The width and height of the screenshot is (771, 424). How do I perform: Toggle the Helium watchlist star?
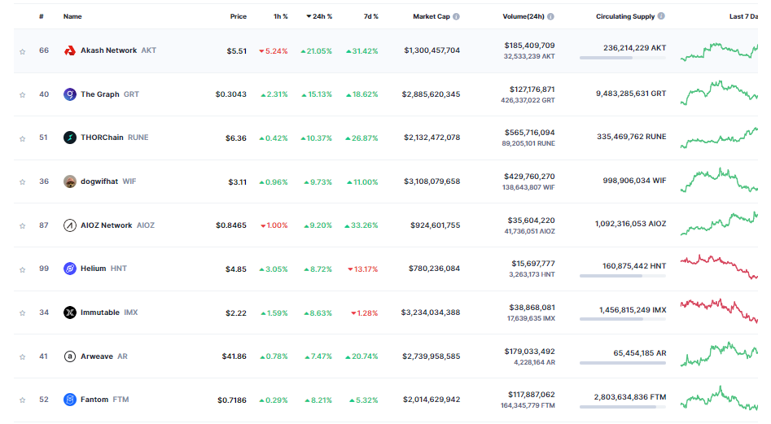pos(22,269)
